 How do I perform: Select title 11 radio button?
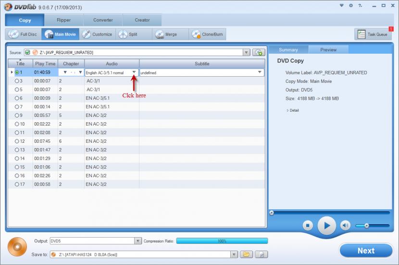[x=17, y=133]
